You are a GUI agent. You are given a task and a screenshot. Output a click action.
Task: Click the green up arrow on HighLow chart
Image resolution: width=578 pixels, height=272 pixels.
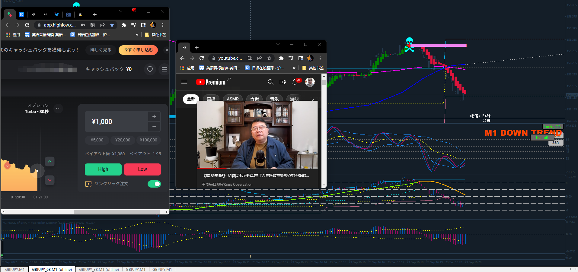point(50,162)
